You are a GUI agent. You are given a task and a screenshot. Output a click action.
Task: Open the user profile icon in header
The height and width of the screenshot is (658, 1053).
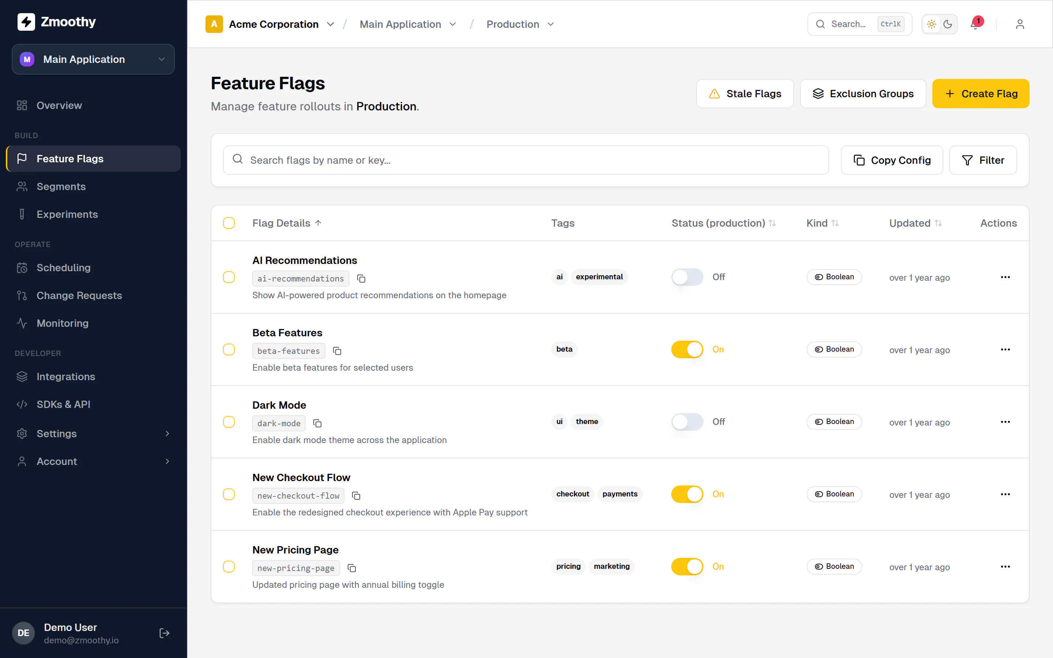1020,24
